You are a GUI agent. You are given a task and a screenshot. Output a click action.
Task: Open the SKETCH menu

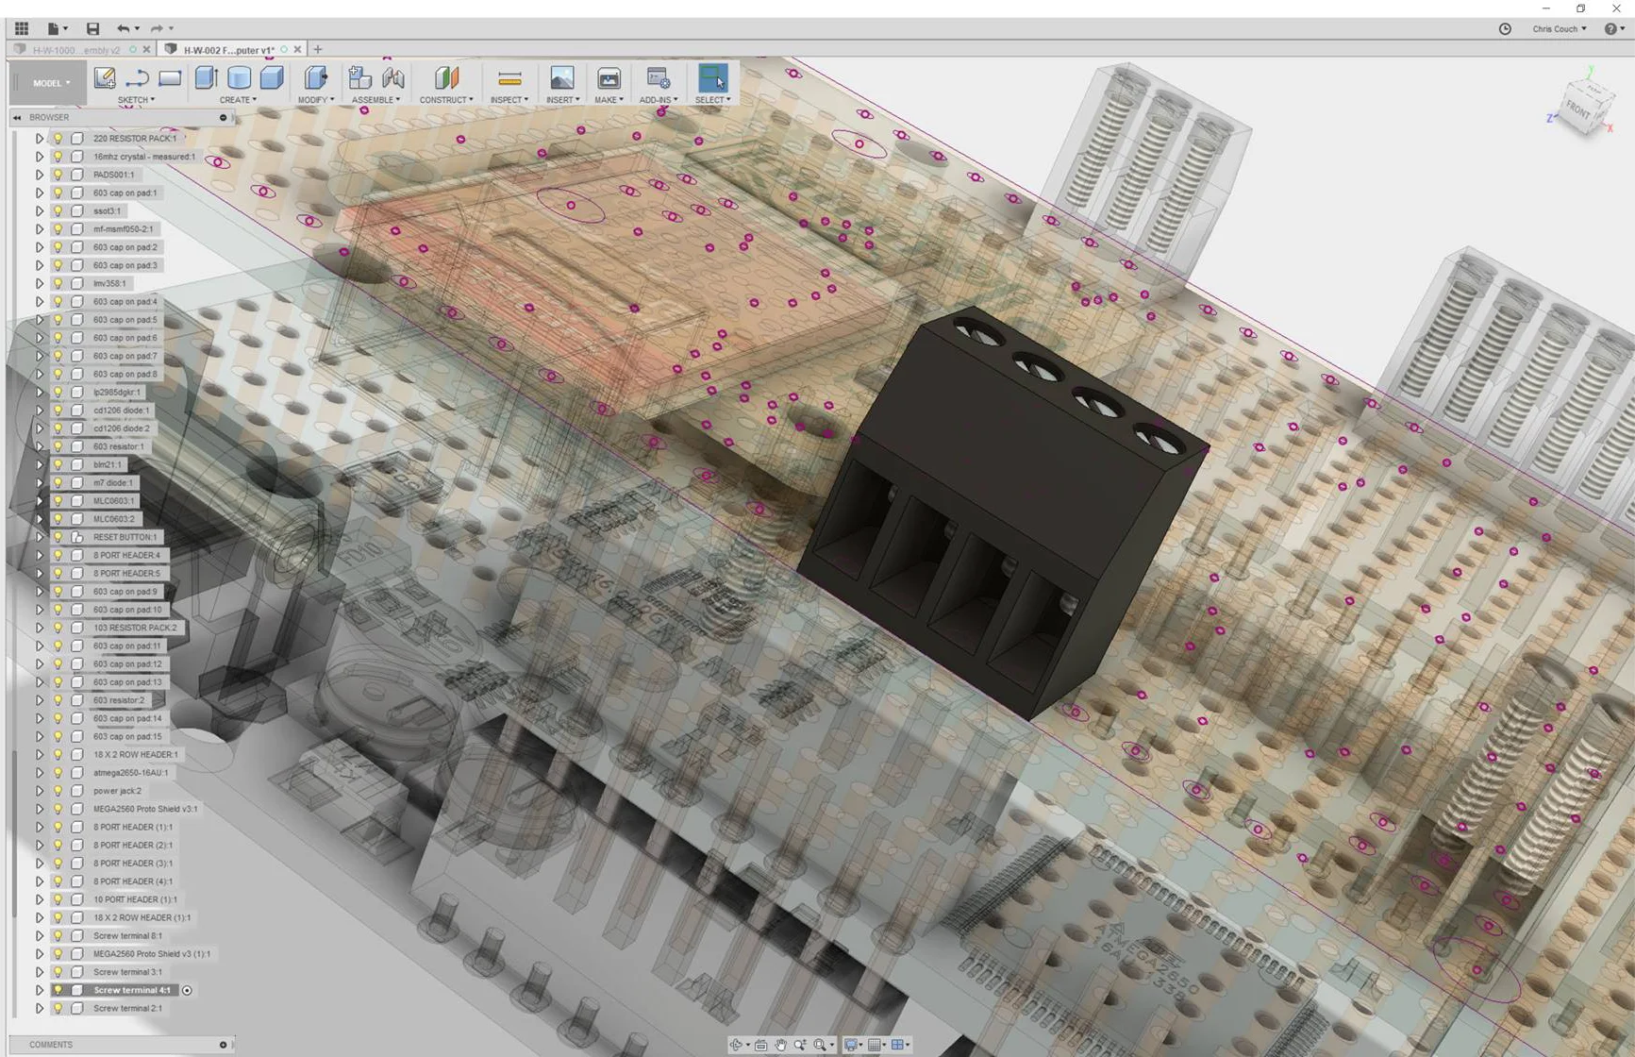click(136, 99)
